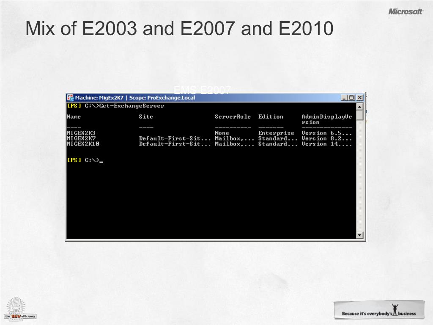Click the 'Name' column header

click(74, 117)
